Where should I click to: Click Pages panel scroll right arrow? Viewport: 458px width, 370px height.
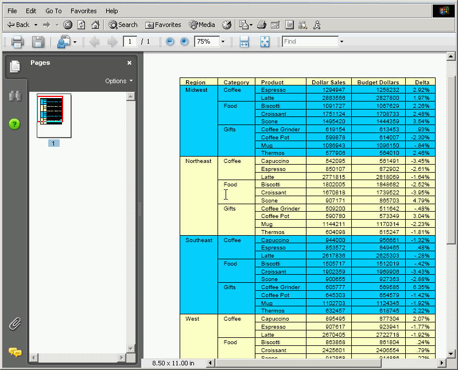pyautogui.click(x=122, y=357)
